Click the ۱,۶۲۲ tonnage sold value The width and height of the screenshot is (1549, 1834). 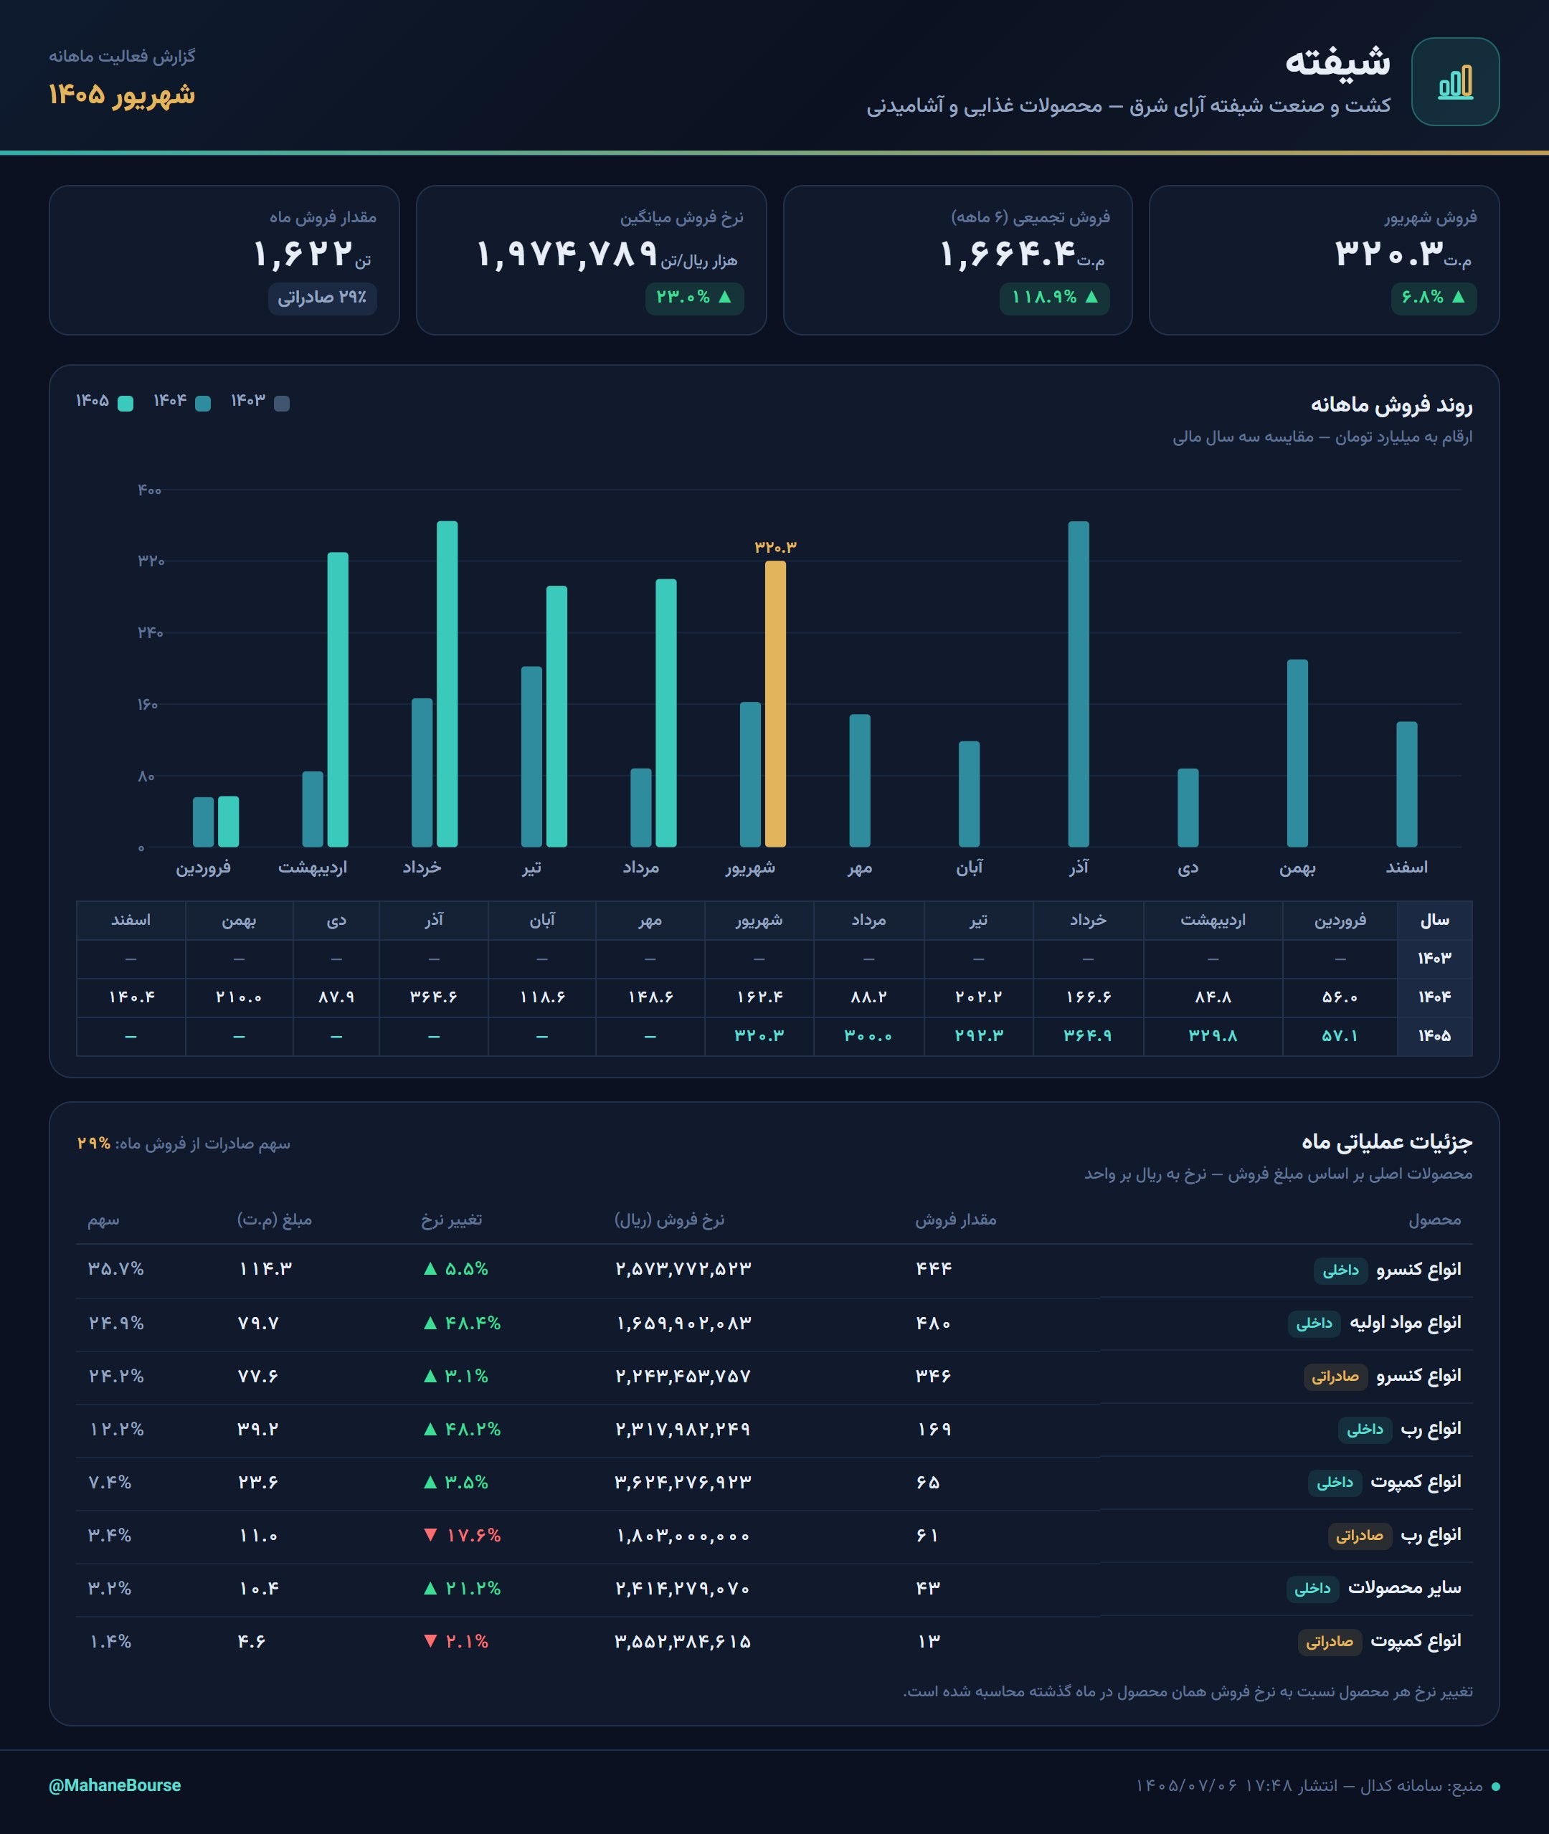(x=303, y=254)
